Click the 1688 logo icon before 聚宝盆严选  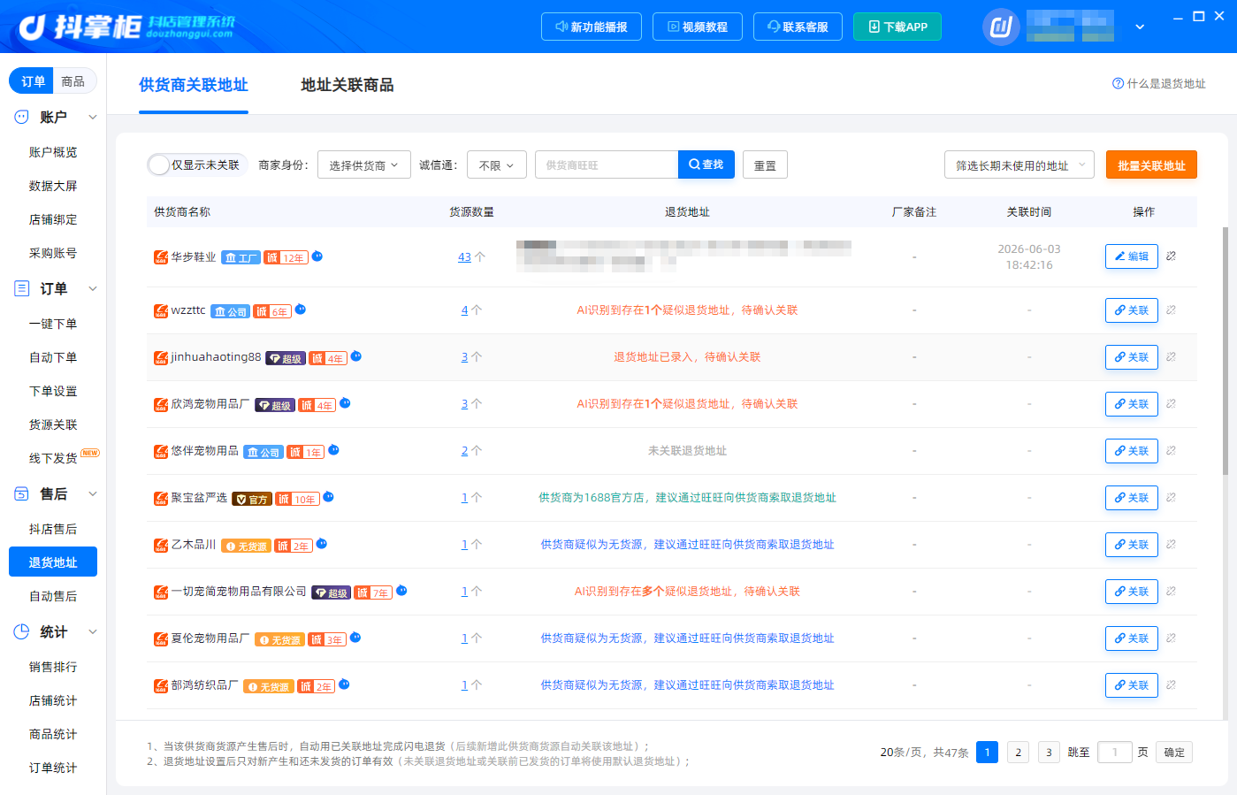pyautogui.click(x=161, y=498)
